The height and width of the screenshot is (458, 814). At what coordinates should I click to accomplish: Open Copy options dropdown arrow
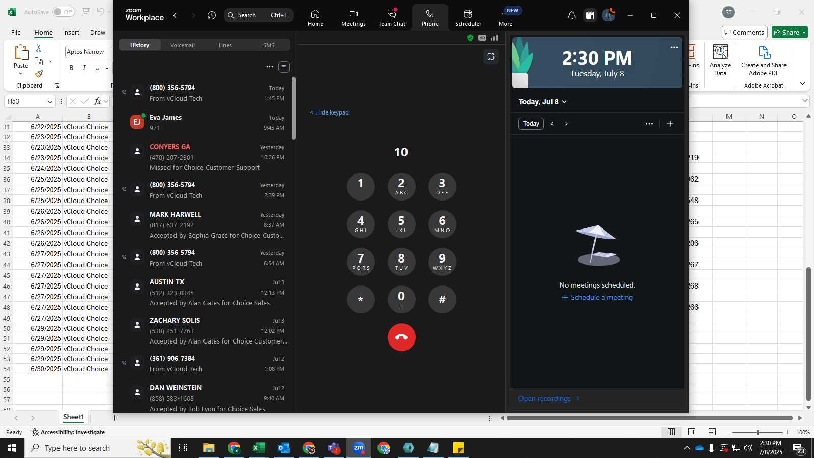click(50, 61)
